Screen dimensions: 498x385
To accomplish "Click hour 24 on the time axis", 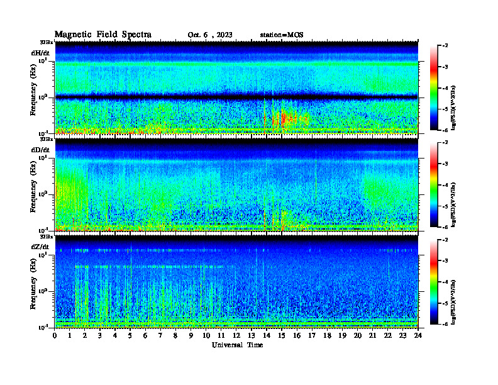I will tap(418, 335).
